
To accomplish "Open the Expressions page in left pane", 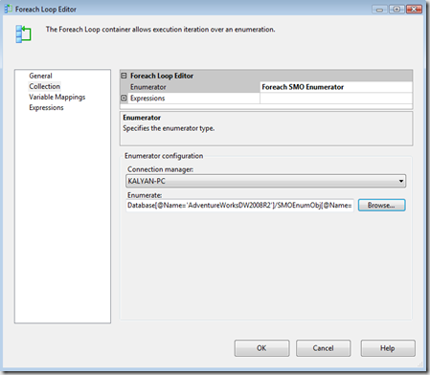I will coord(46,107).
